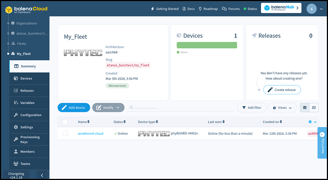Click Add filter button

[252, 108]
